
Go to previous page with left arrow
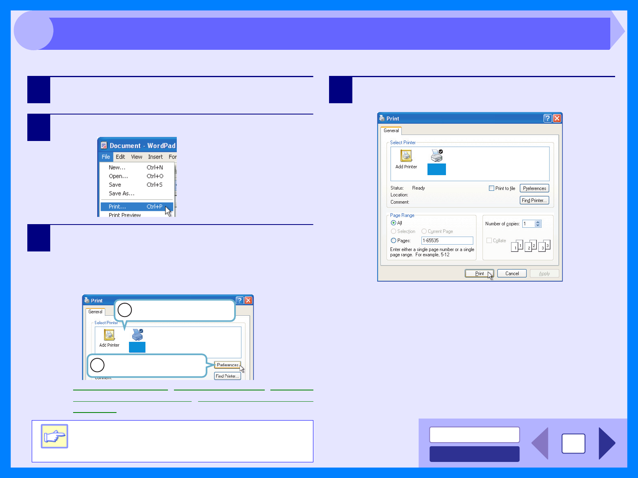click(540, 443)
